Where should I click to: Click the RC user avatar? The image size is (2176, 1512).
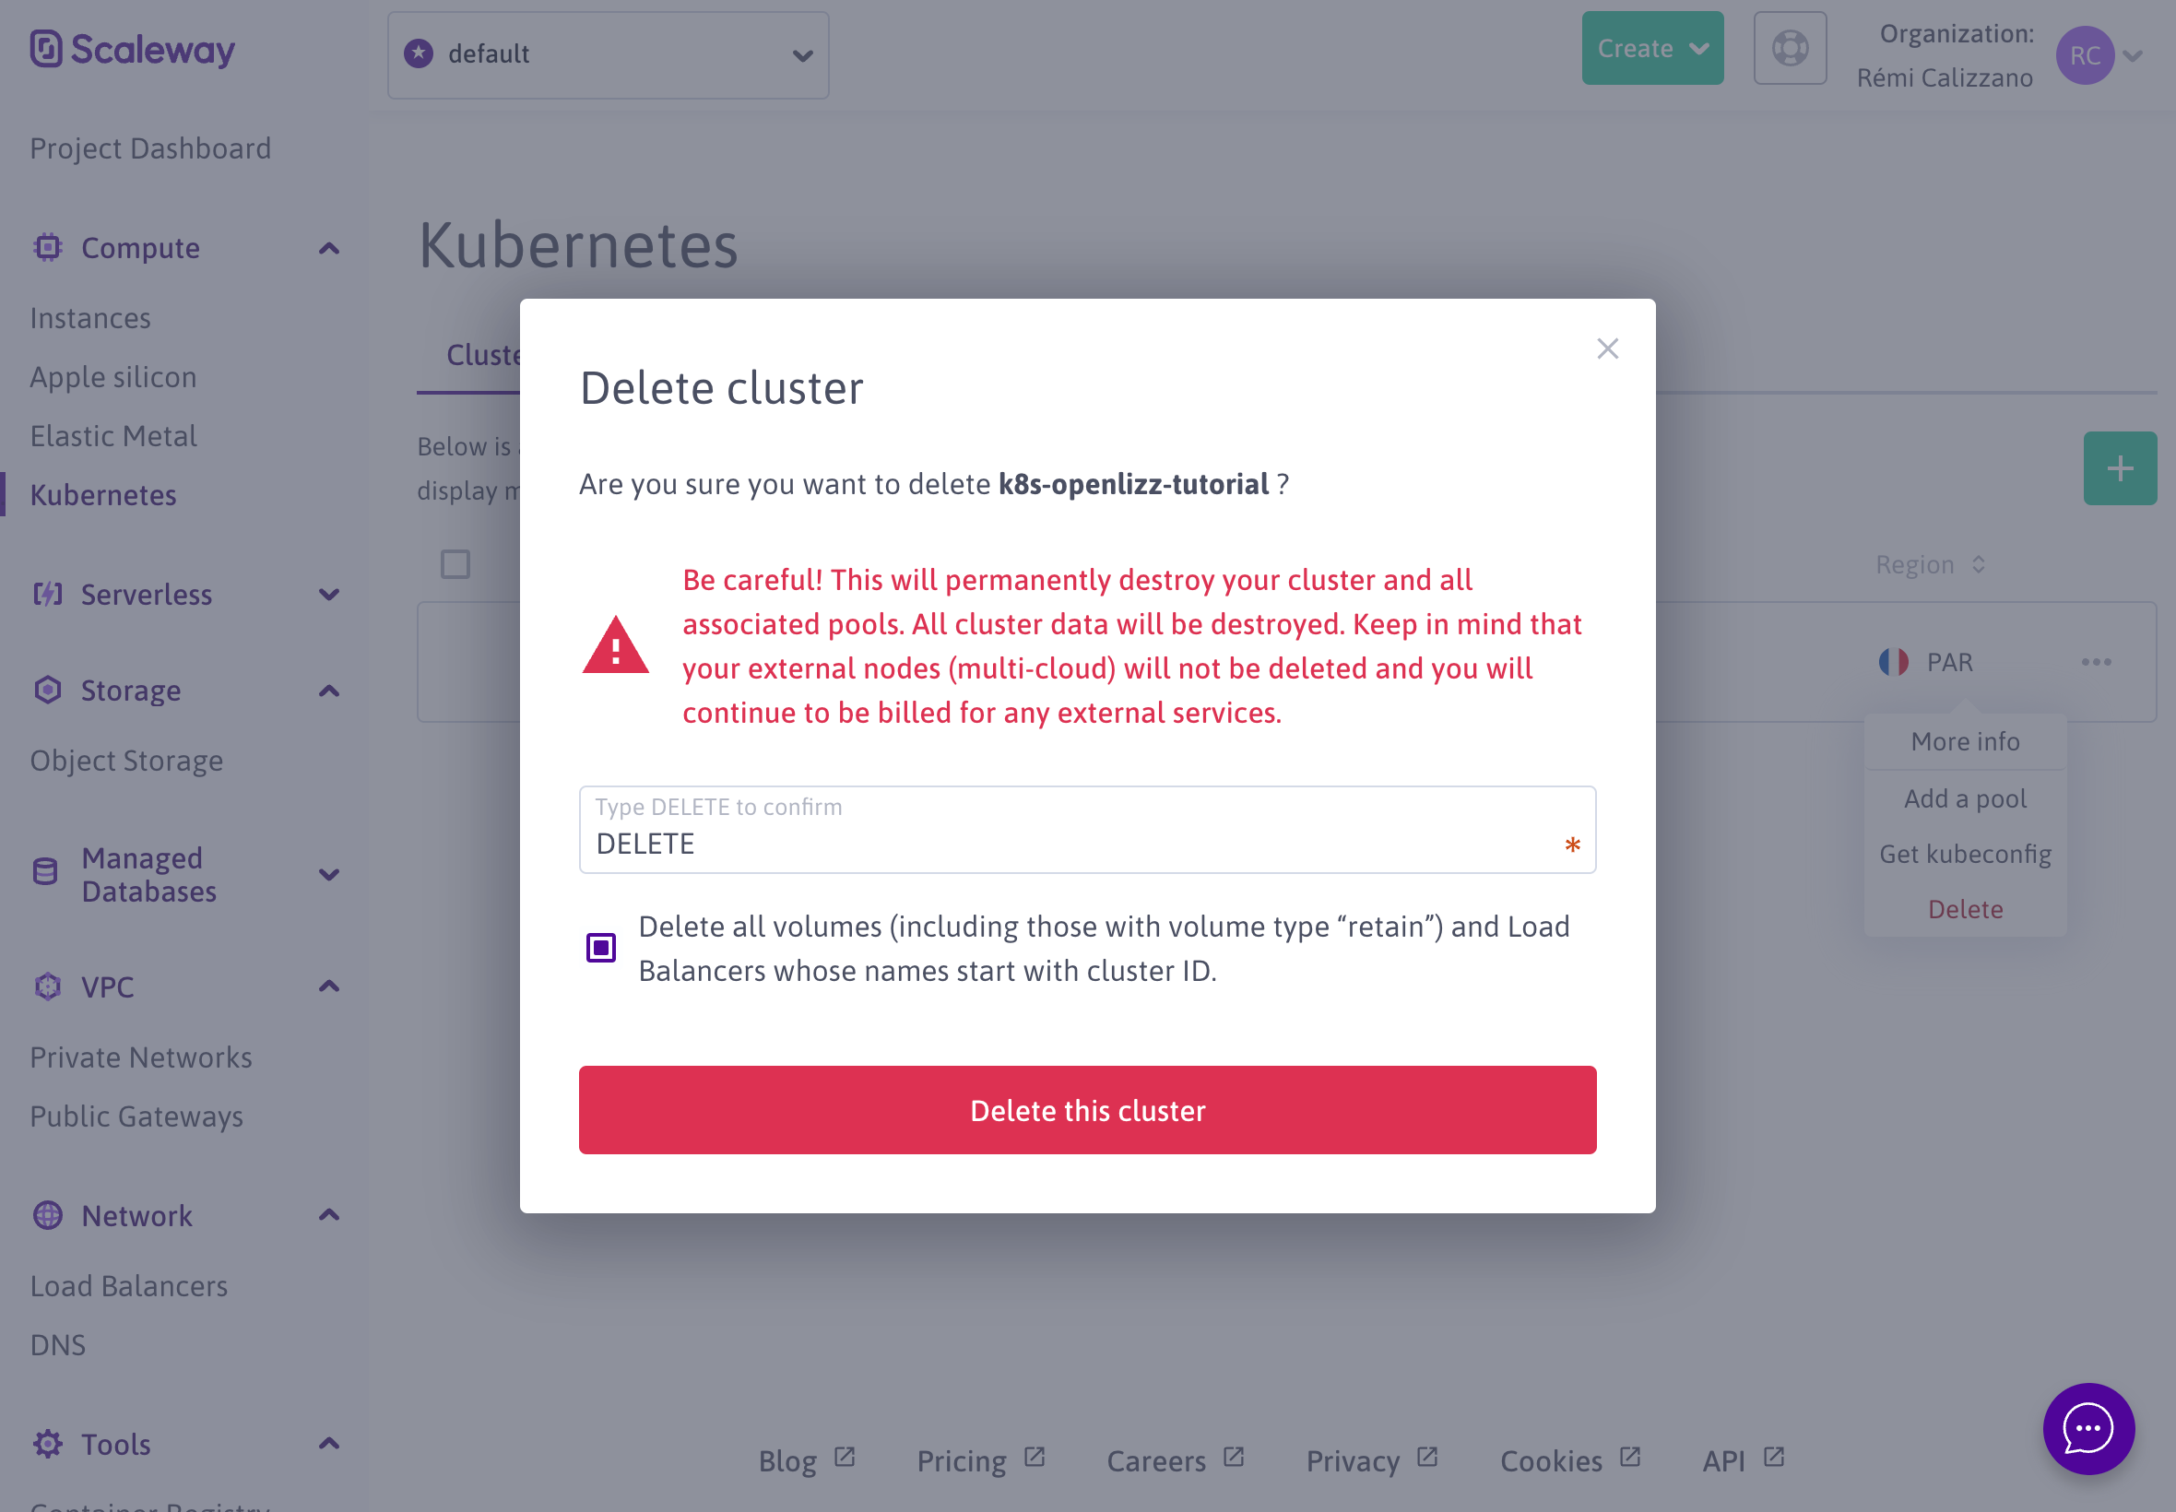(2084, 56)
